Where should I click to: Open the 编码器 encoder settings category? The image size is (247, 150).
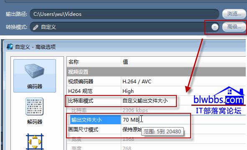pyautogui.click(x=35, y=76)
